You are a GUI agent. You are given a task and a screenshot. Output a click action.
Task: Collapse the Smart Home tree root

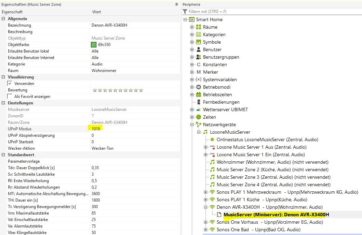pos(185,20)
